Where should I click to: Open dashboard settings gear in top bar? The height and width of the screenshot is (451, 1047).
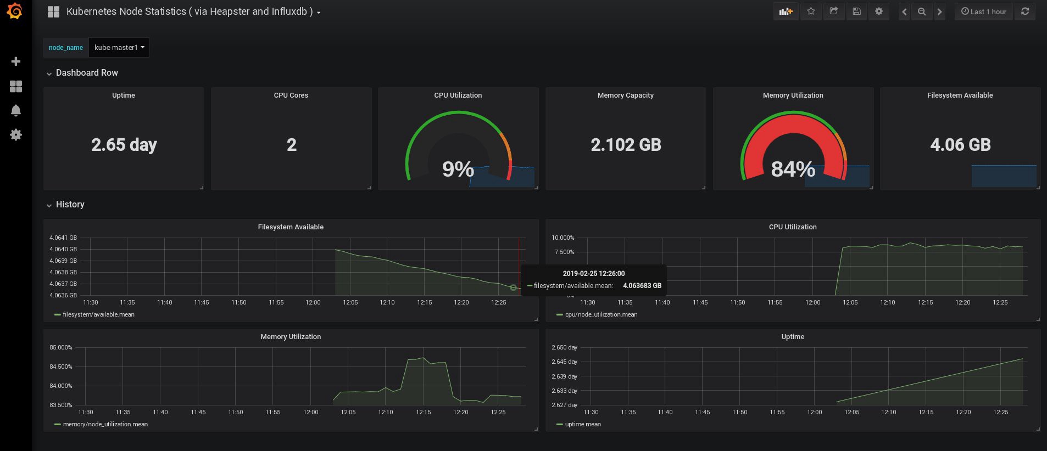coord(879,12)
